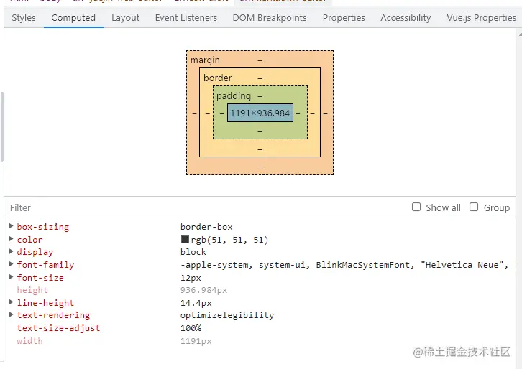Expand the box-sizing property
Viewport: 522px width, 369px height.
[x=11, y=226]
